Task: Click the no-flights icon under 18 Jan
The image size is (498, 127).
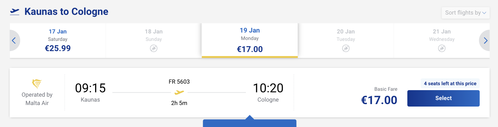Action: [154, 48]
